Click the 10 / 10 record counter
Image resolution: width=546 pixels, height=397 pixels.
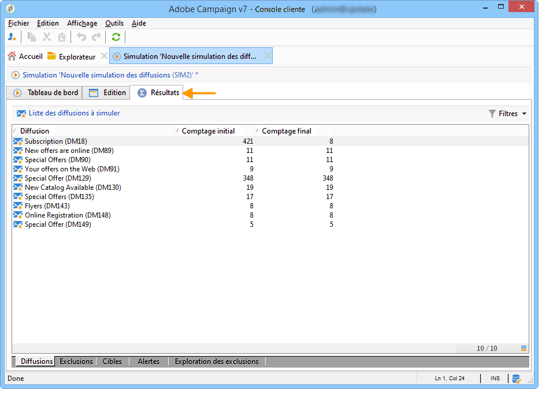[x=487, y=349]
